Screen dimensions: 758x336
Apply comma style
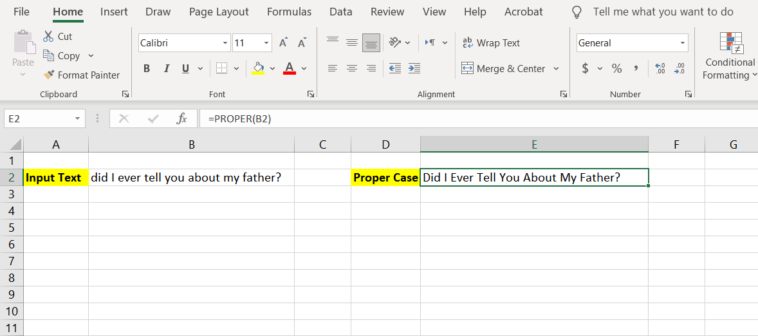(636, 68)
